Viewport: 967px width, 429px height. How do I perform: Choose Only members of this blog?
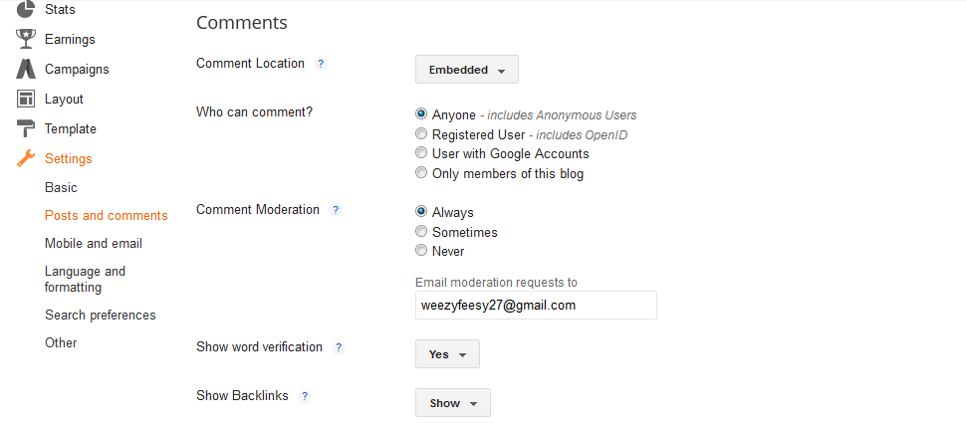coord(422,173)
